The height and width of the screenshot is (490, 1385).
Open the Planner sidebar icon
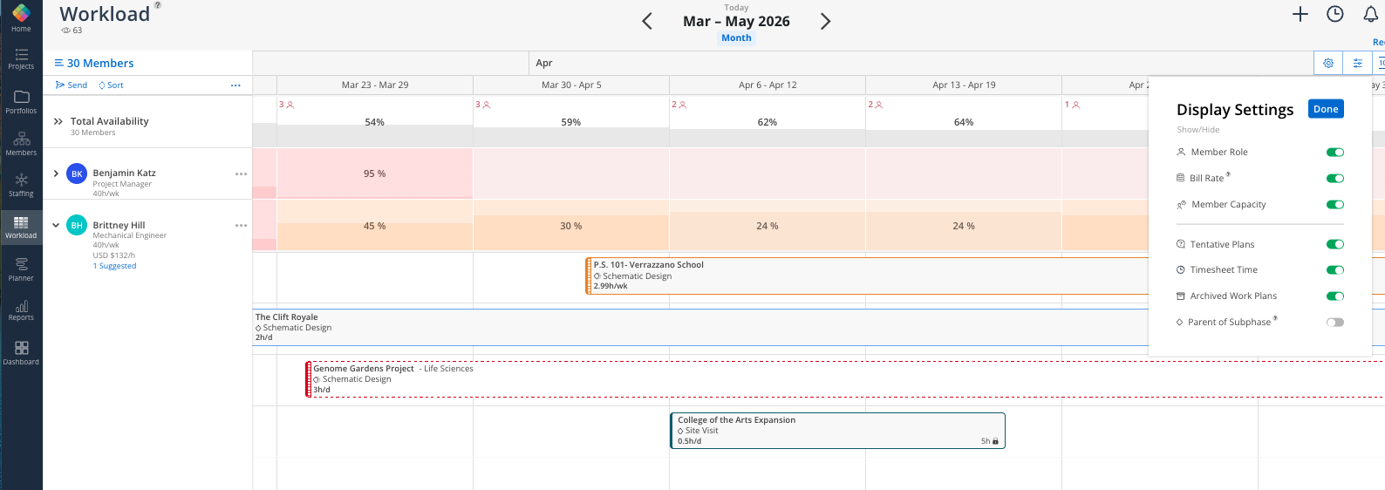21,269
